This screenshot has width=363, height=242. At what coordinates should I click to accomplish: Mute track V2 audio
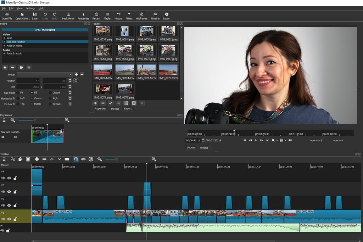pyautogui.click(x=2, y=206)
